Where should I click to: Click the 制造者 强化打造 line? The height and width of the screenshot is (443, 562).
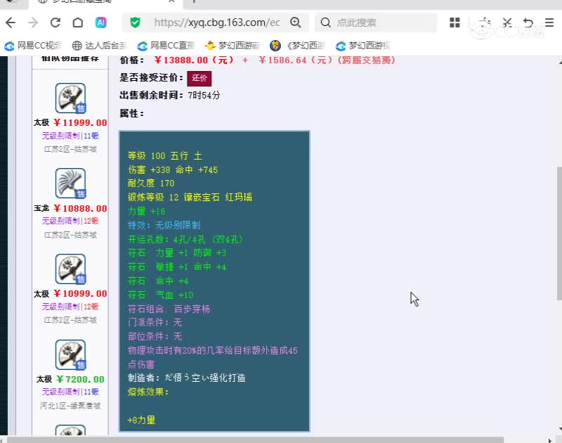(187, 378)
